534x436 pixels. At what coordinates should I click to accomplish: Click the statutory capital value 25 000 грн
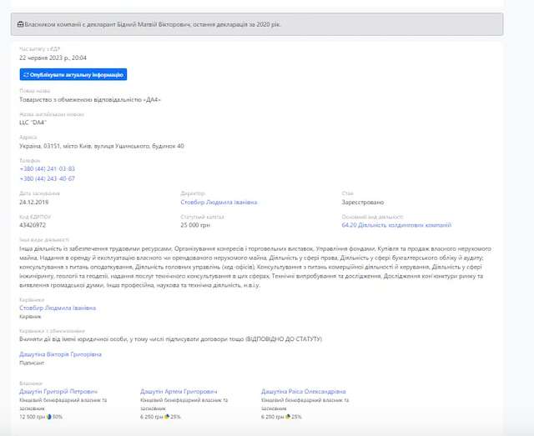click(x=195, y=225)
